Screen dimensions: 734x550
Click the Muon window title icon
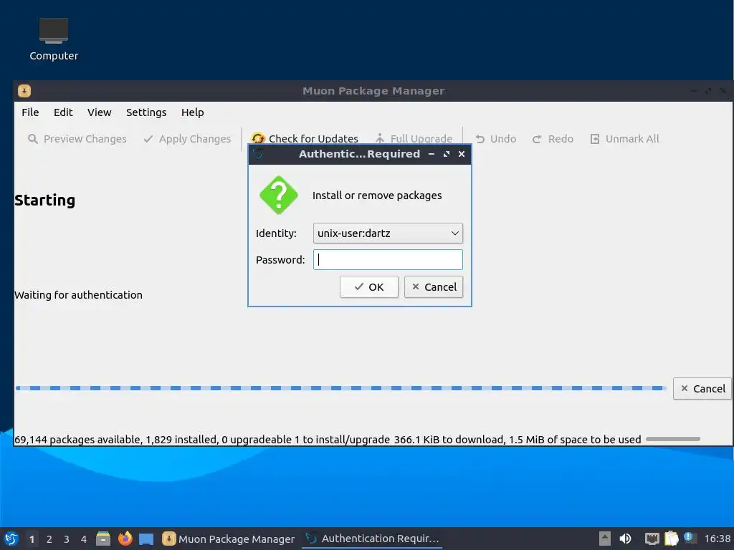[x=24, y=91]
